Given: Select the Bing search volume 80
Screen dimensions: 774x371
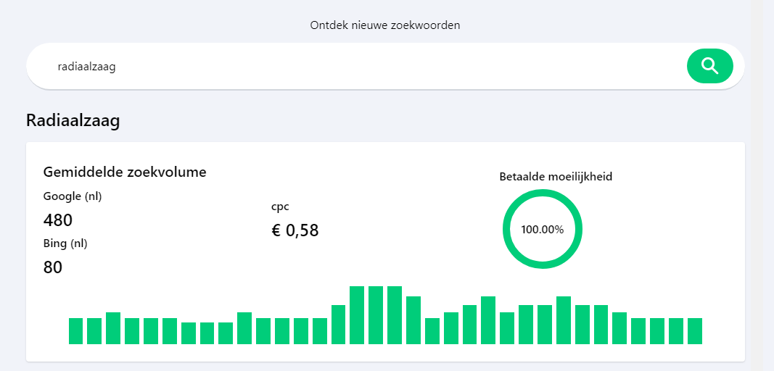Looking at the screenshot, I should click(x=53, y=267).
